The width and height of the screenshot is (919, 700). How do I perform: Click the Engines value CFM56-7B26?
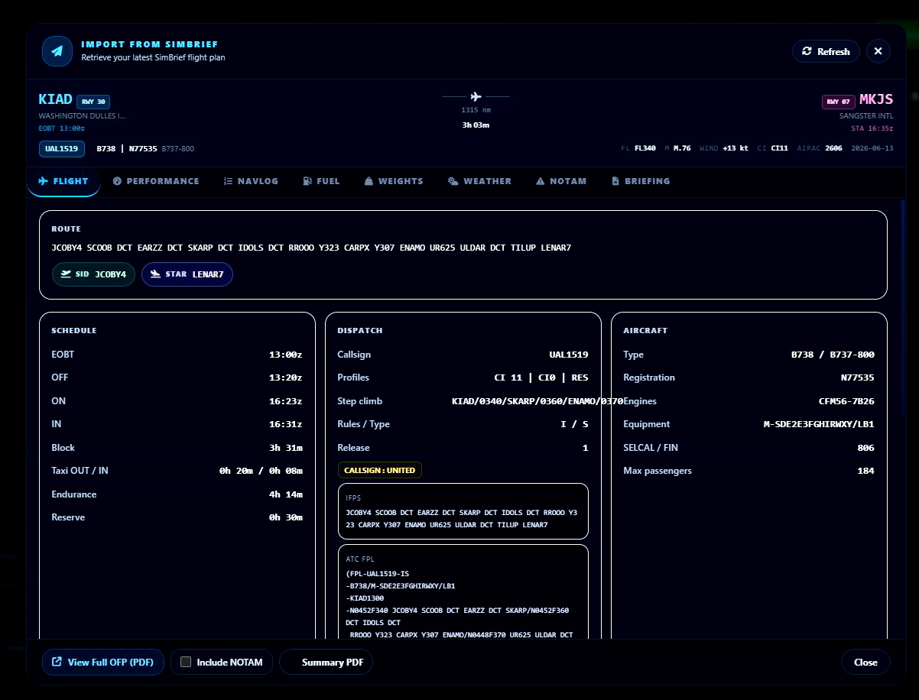click(x=846, y=401)
